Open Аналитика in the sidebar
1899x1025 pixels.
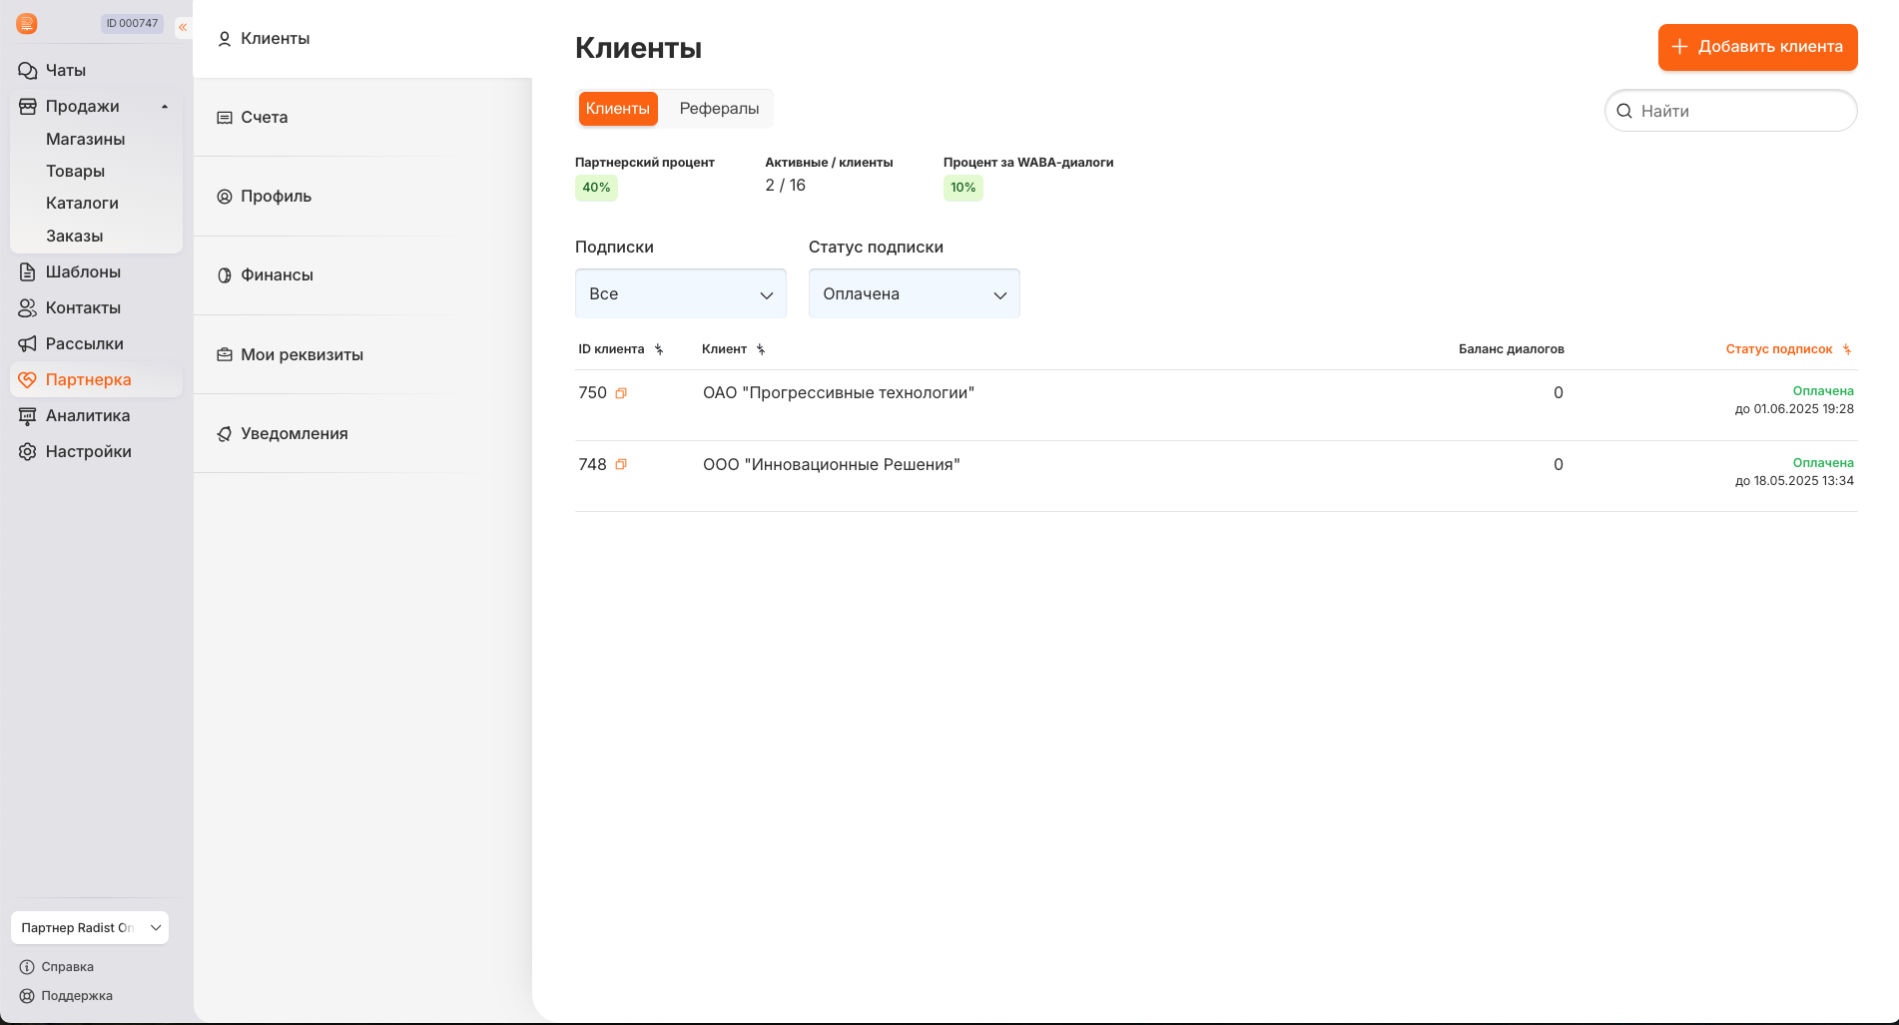(87, 416)
